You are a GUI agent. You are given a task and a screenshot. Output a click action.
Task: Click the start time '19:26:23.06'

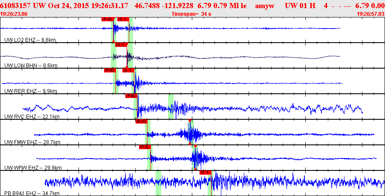[x=14, y=14]
